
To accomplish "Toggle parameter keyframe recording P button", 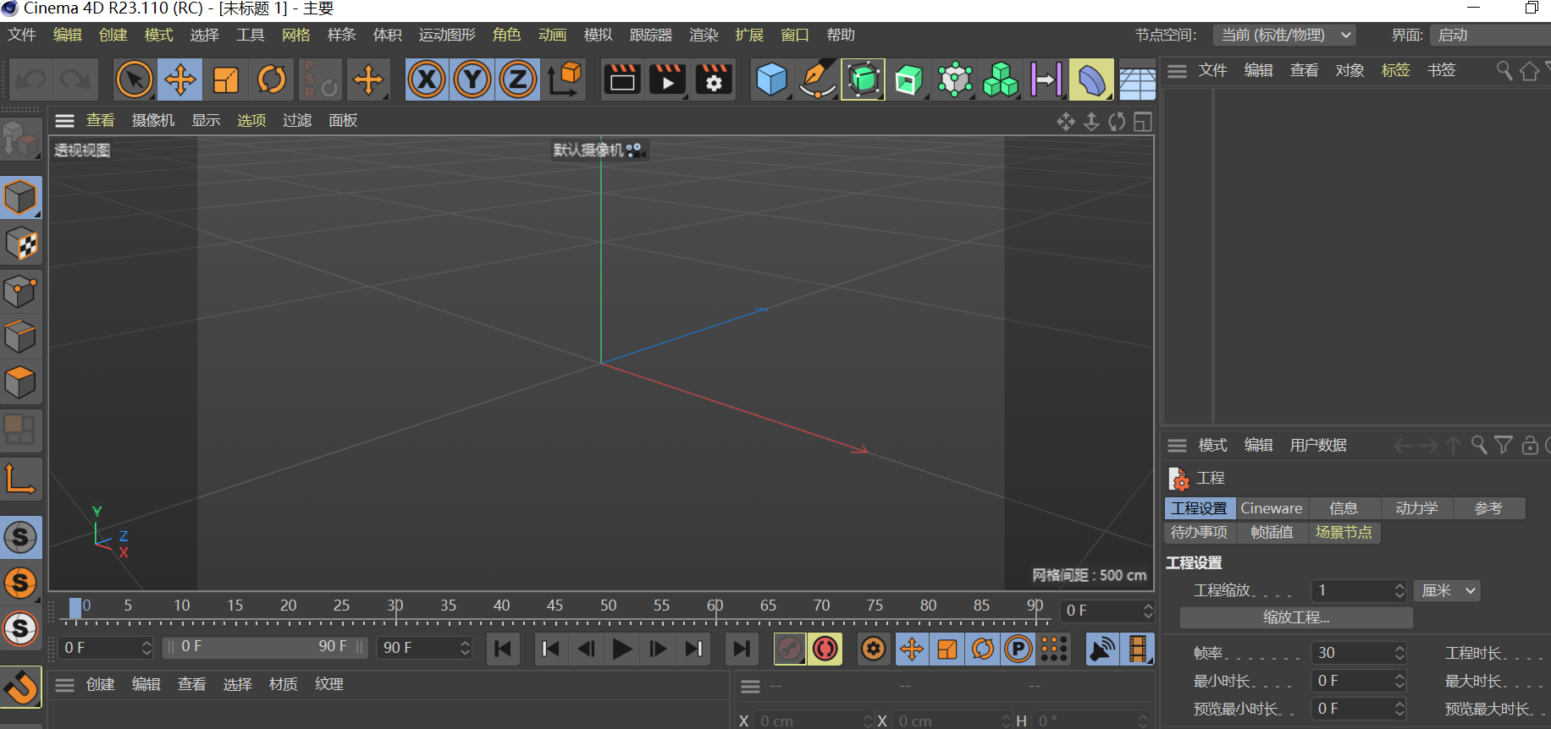I will (x=1018, y=649).
